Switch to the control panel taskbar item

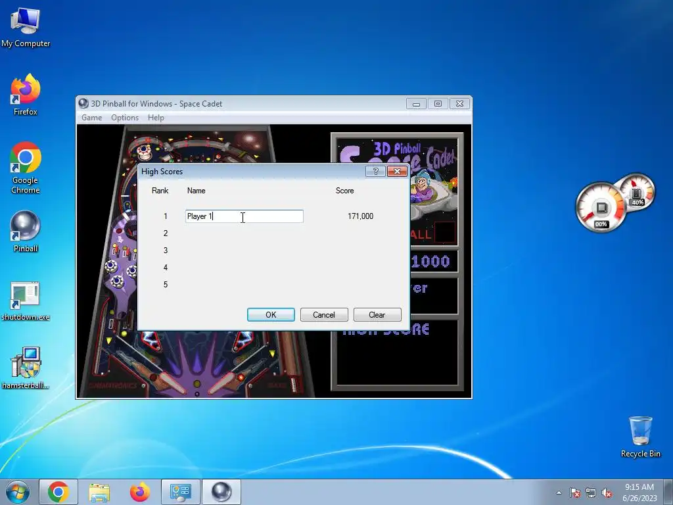click(x=181, y=492)
